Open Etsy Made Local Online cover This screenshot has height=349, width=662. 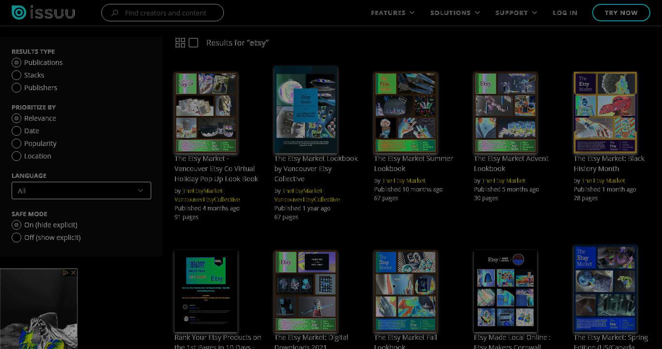(x=505, y=291)
